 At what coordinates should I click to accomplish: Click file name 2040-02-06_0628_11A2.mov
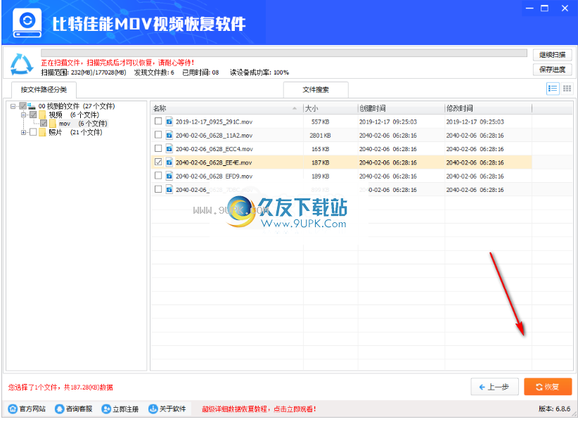[214, 135]
